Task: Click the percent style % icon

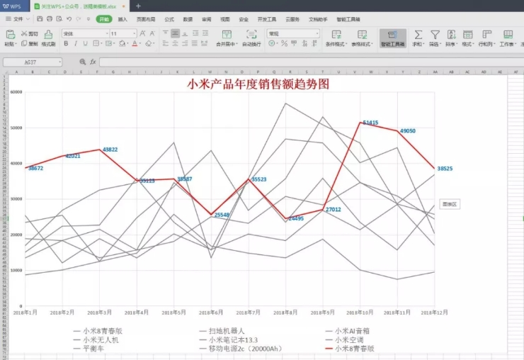Action: pos(284,43)
